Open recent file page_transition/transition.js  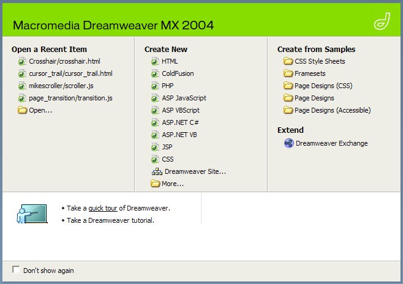(x=70, y=98)
